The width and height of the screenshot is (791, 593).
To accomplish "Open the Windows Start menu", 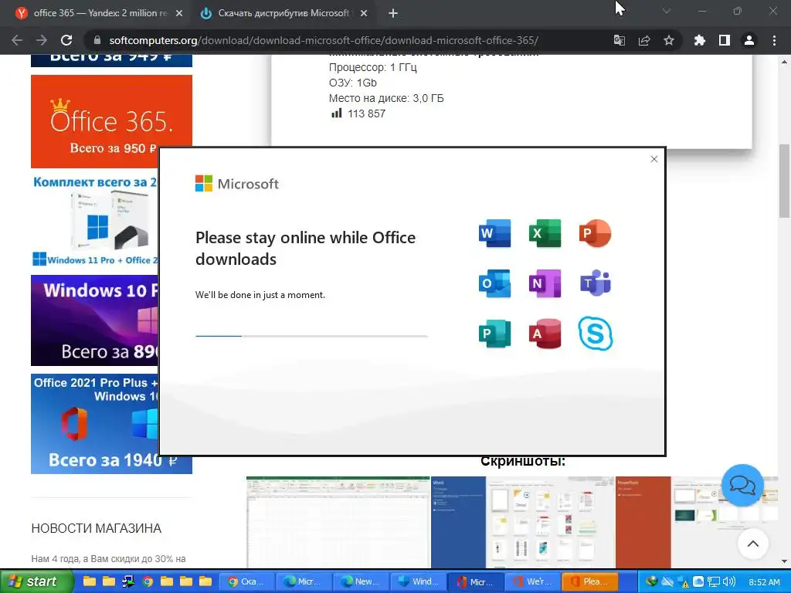I will pyautogui.click(x=36, y=581).
